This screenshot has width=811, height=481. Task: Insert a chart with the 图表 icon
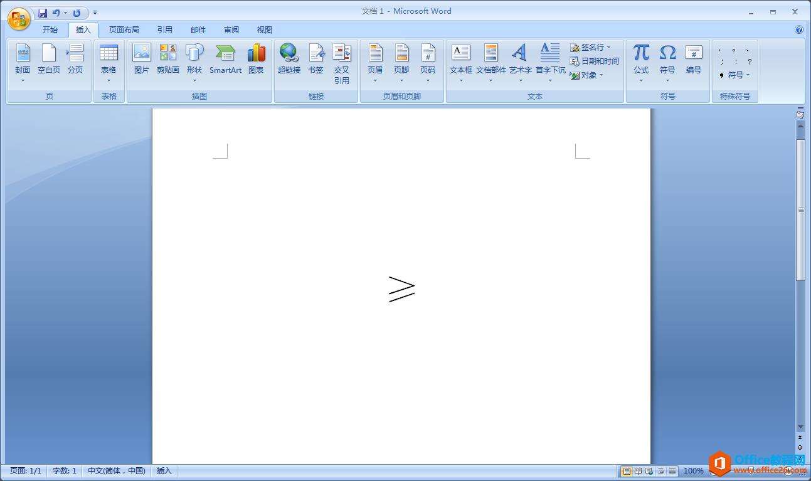pyautogui.click(x=256, y=60)
